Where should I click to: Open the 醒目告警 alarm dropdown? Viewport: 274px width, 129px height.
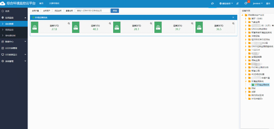[226, 4]
